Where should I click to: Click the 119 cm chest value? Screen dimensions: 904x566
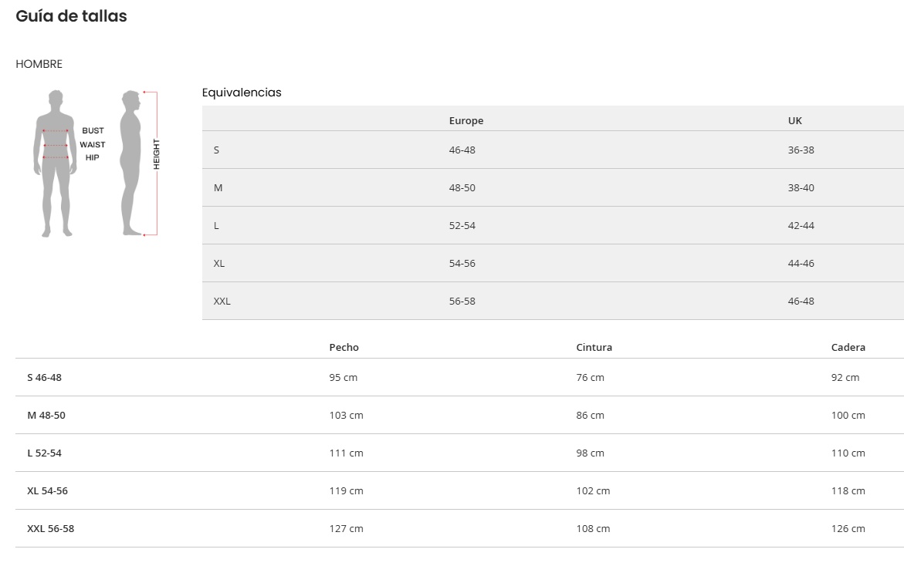pyautogui.click(x=346, y=491)
